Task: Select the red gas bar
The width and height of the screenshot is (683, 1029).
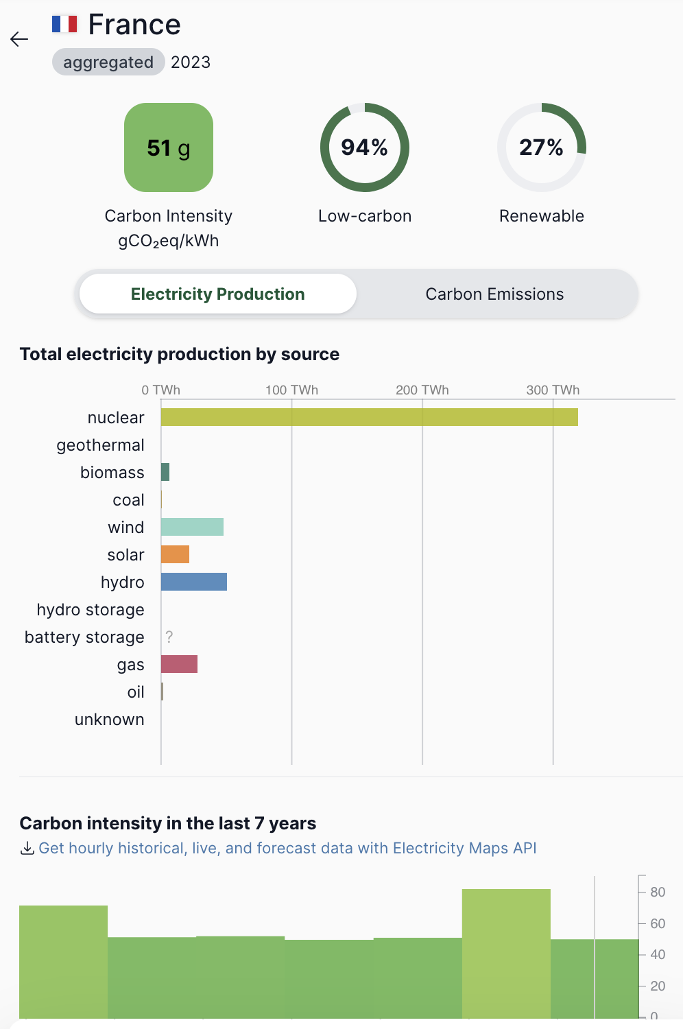Action: coord(179,664)
